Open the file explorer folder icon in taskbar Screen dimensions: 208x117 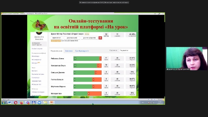click(45, 103)
